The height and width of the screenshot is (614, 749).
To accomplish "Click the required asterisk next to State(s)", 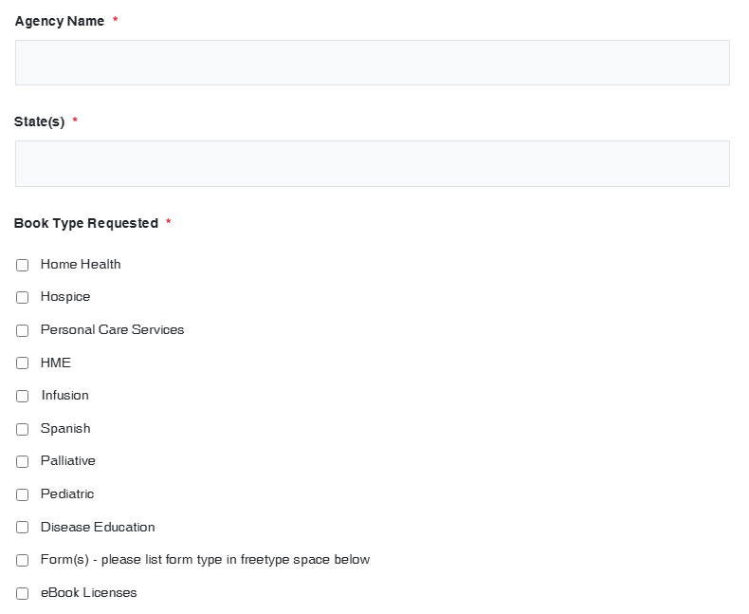I will 75,121.
